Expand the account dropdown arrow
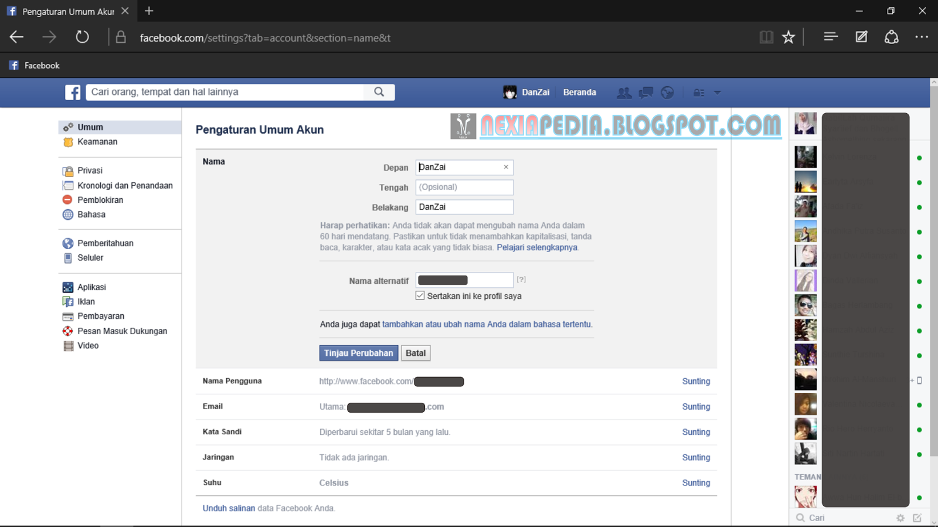 [717, 93]
